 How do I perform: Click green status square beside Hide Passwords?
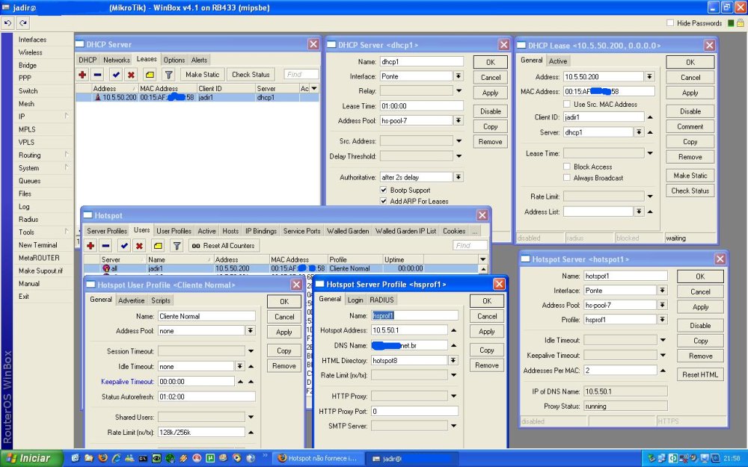(x=731, y=23)
